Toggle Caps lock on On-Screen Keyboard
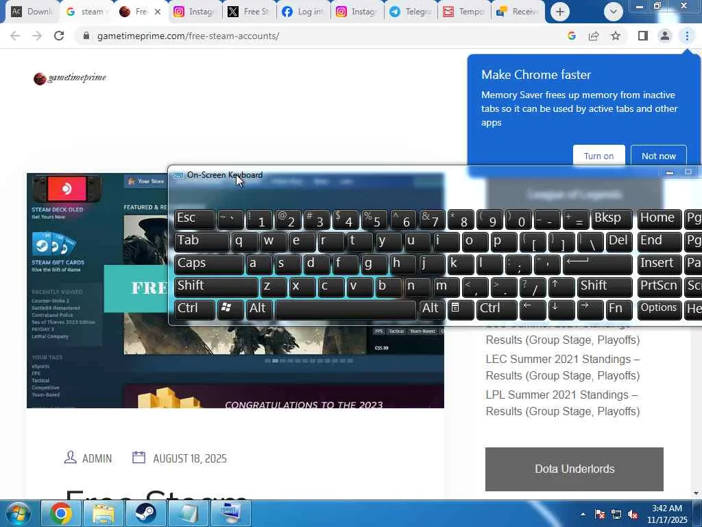702x527 pixels. (208, 264)
